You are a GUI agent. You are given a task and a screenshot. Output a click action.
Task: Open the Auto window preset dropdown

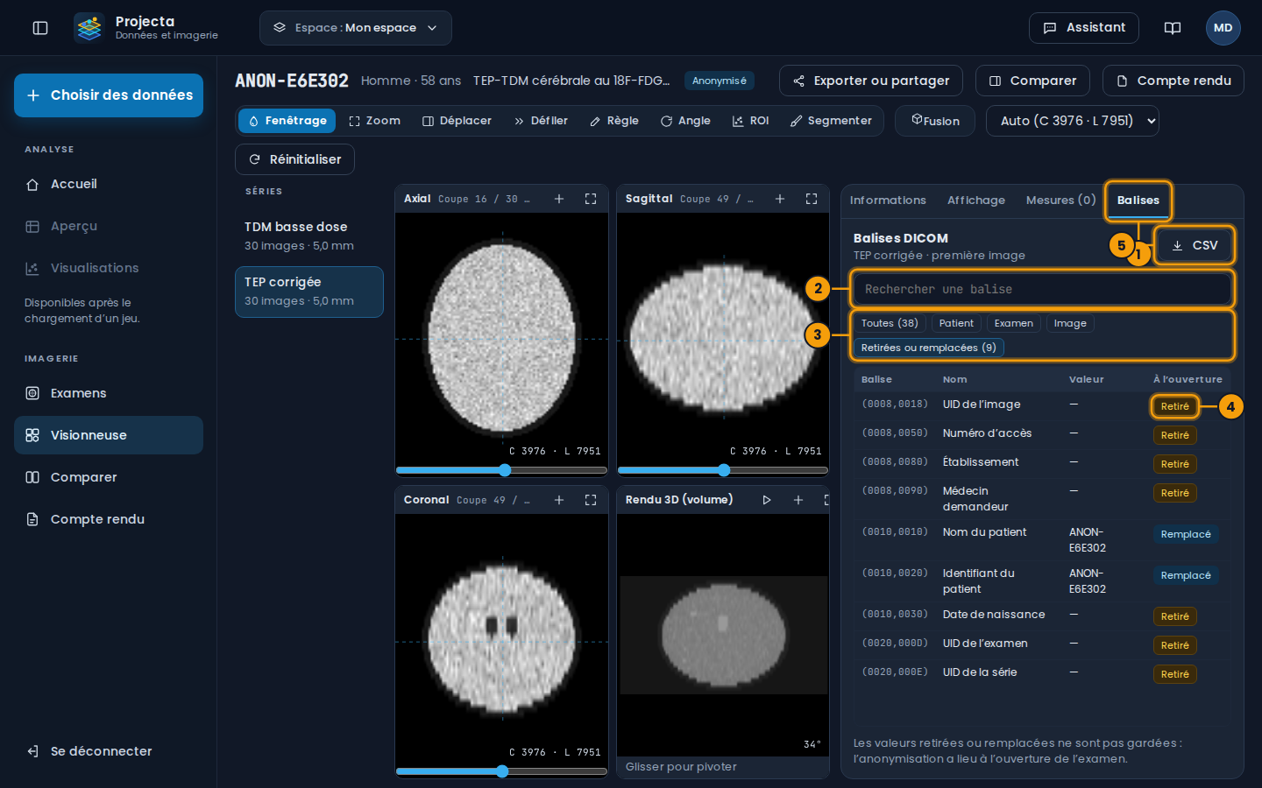pyautogui.click(x=1073, y=121)
